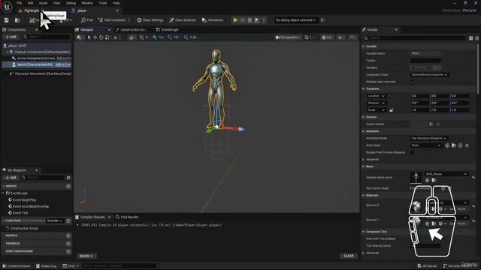Add an event dispatcher via plus icon
Screen dimensions: 481x270
(68, 251)
